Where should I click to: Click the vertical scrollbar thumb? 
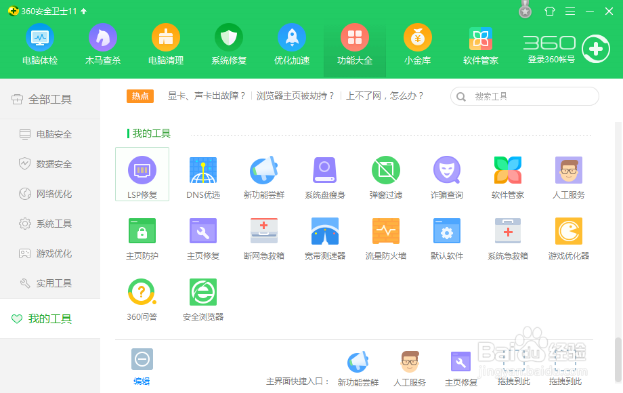[618, 359]
